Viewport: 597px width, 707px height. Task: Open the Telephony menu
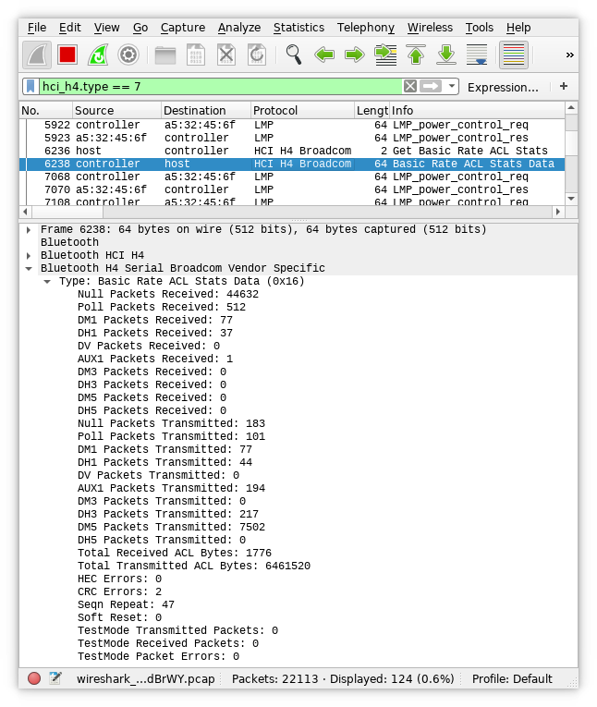(366, 28)
